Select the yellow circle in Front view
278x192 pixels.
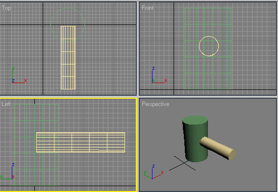click(x=209, y=46)
